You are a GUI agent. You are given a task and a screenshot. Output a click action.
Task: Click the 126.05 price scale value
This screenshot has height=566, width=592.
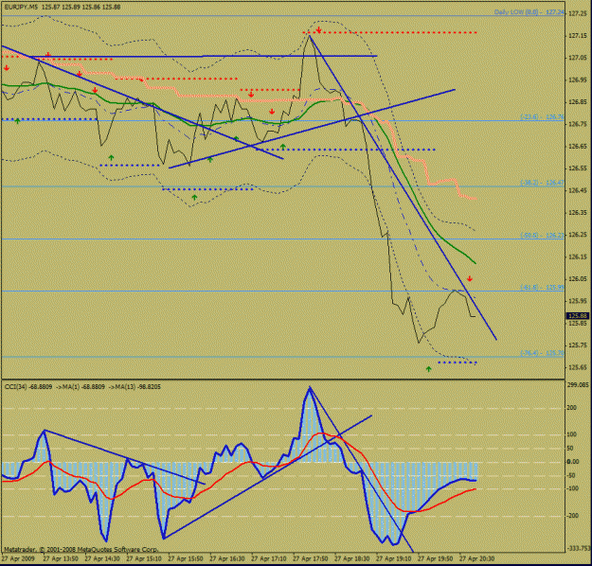point(578,279)
